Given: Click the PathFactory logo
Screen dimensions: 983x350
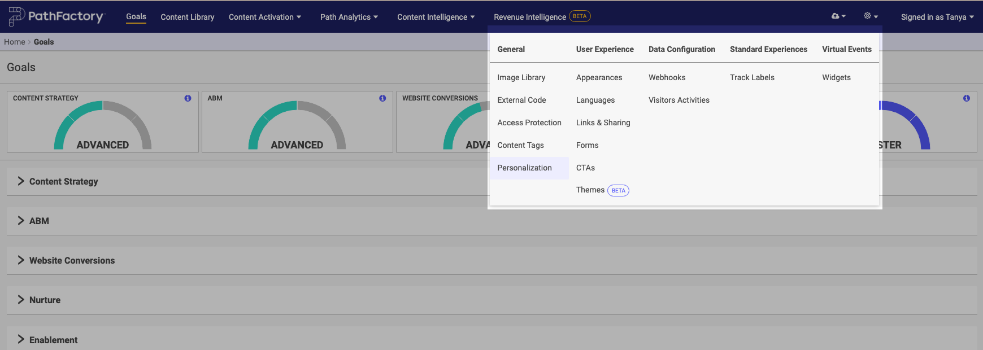Looking at the screenshot, I should coord(56,17).
